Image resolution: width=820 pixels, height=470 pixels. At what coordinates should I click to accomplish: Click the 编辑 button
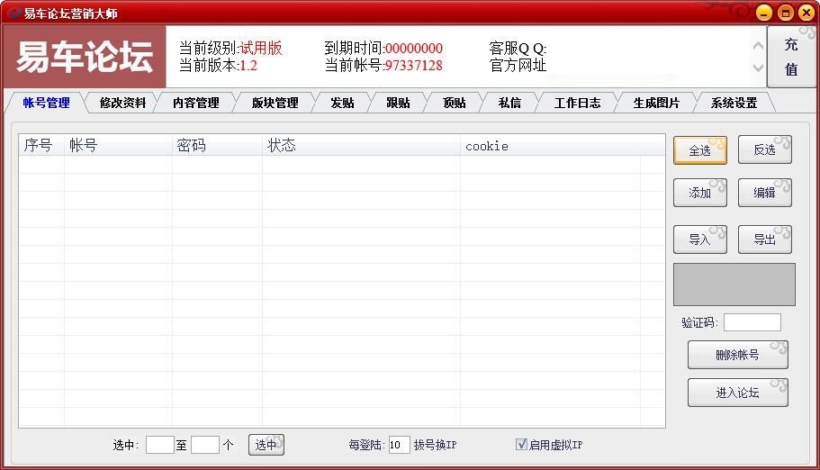[764, 193]
